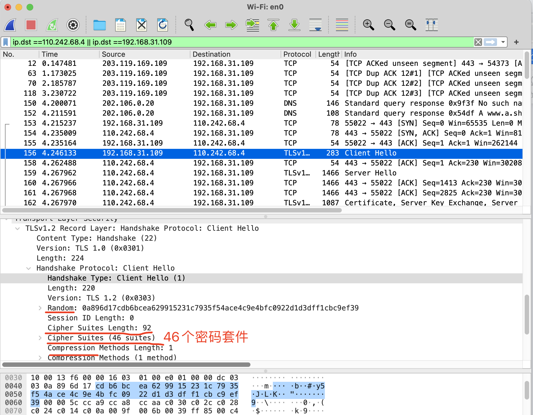Zoom in on the packet list
Viewport: 533px width, 415px height.
(x=369, y=25)
